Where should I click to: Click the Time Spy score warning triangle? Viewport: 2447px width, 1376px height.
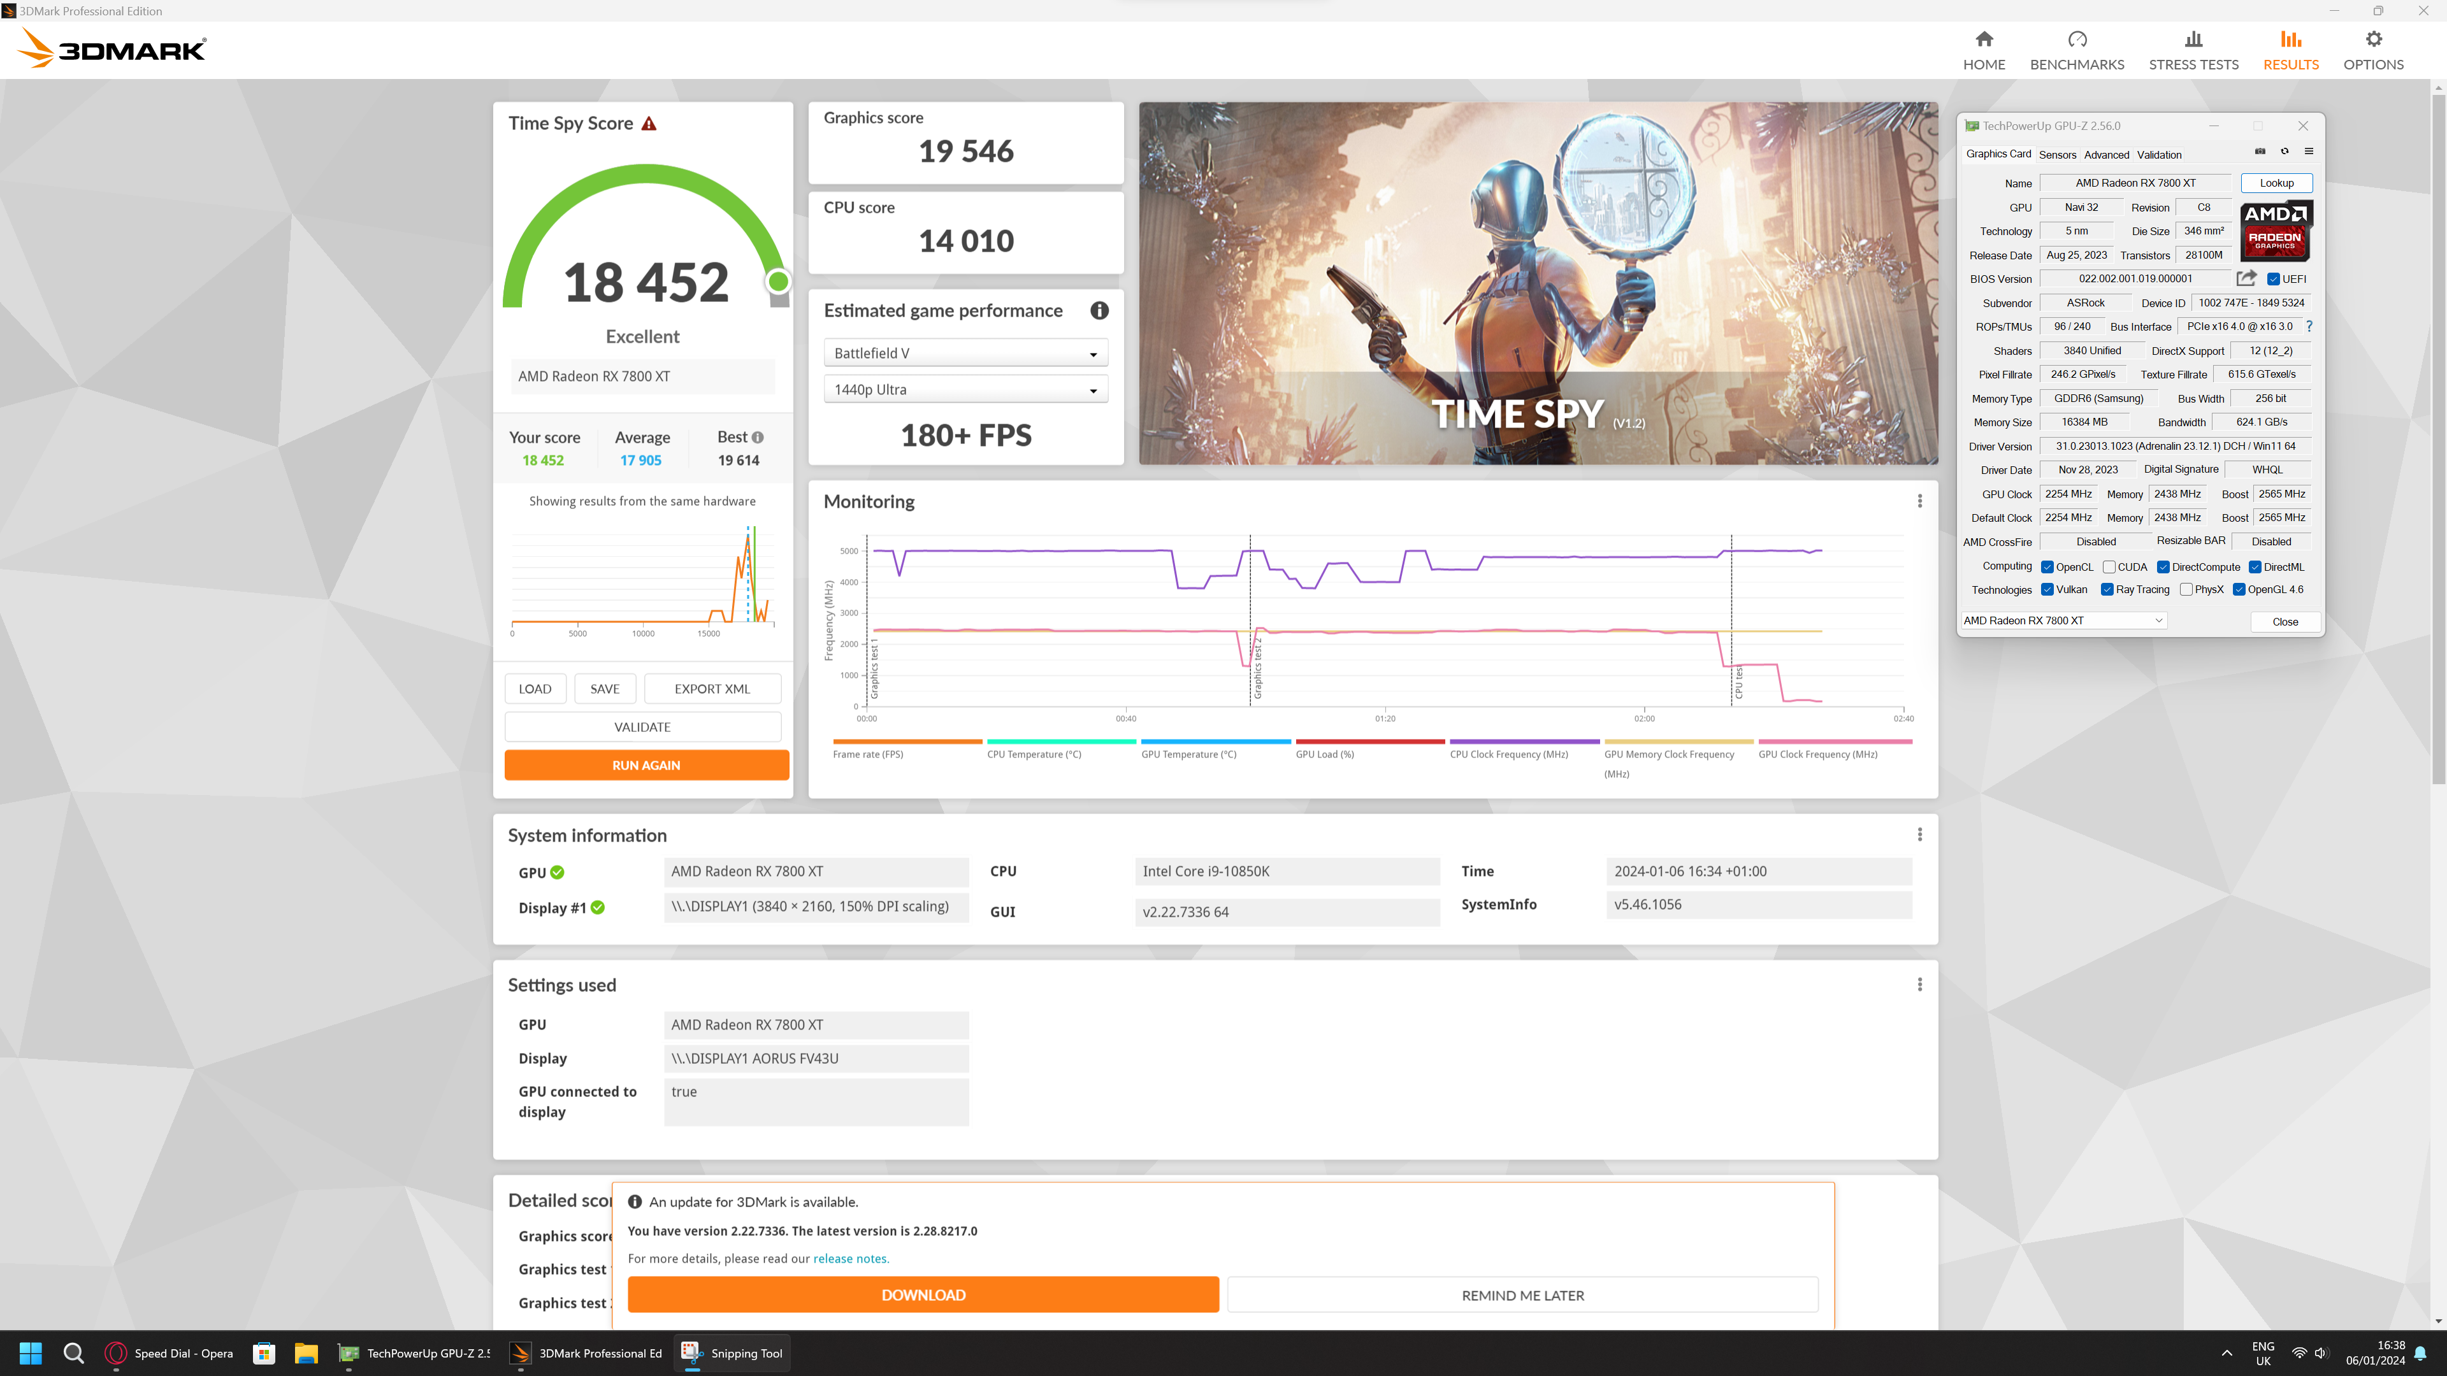click(649, 124)
